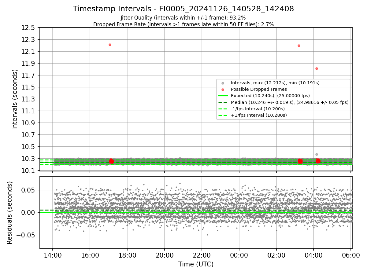The height and width of the screenshot is (275, 367).
Task: Click the x-axis tick label '02:00'
Action: (276, 255)
